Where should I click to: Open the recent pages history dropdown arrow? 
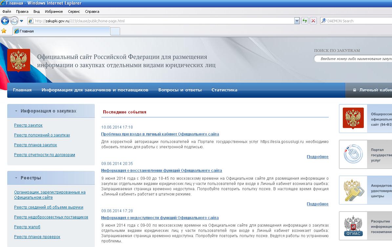pyautogui.click(x=22, y=21)
